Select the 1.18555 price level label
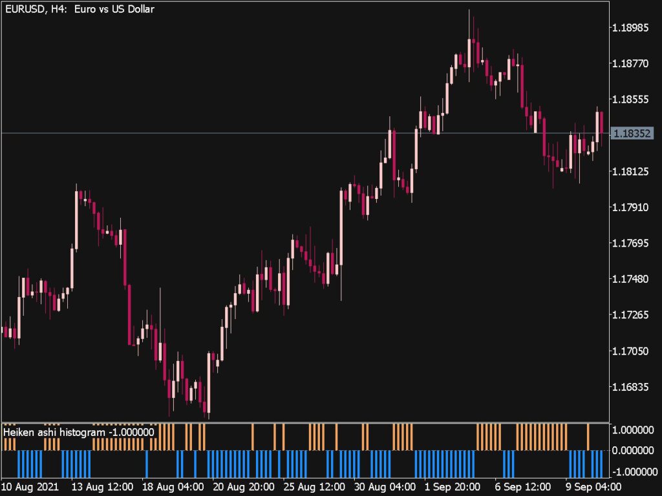This screenshot has height=496, width=662. click(x=634, y=99)
